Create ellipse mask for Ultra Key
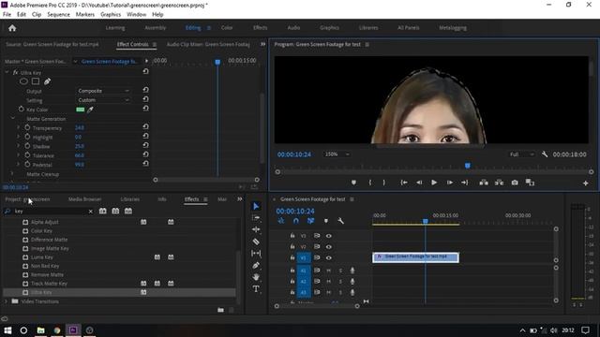Image resolution: width=600 pixels, height=337 pixels. point(23,81)
